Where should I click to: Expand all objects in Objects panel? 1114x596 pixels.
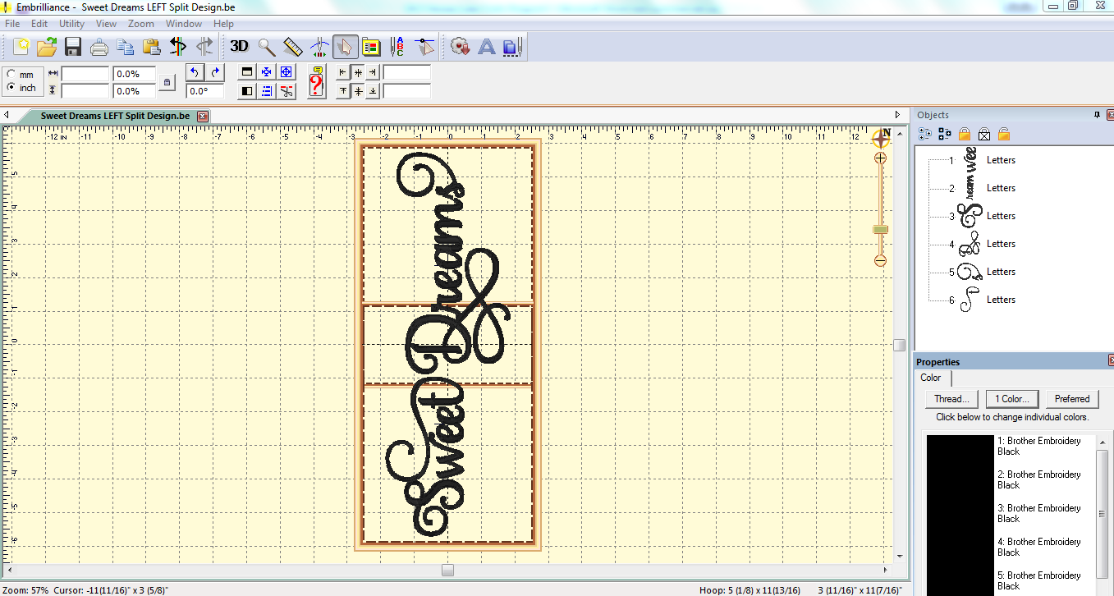click(x=925, y=134)
